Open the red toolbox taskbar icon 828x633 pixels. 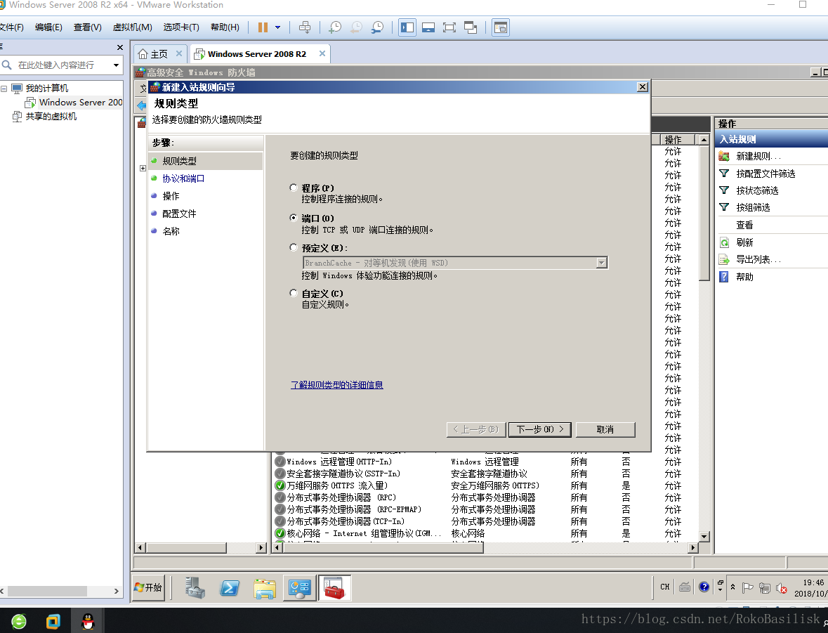334,587
